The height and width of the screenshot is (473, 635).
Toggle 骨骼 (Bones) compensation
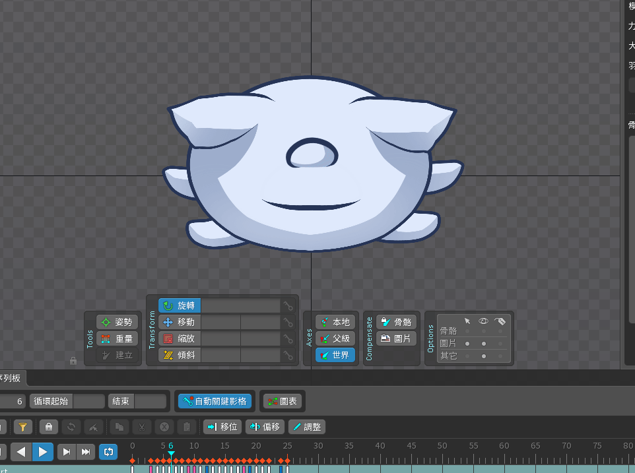click(x=396, y=322)
